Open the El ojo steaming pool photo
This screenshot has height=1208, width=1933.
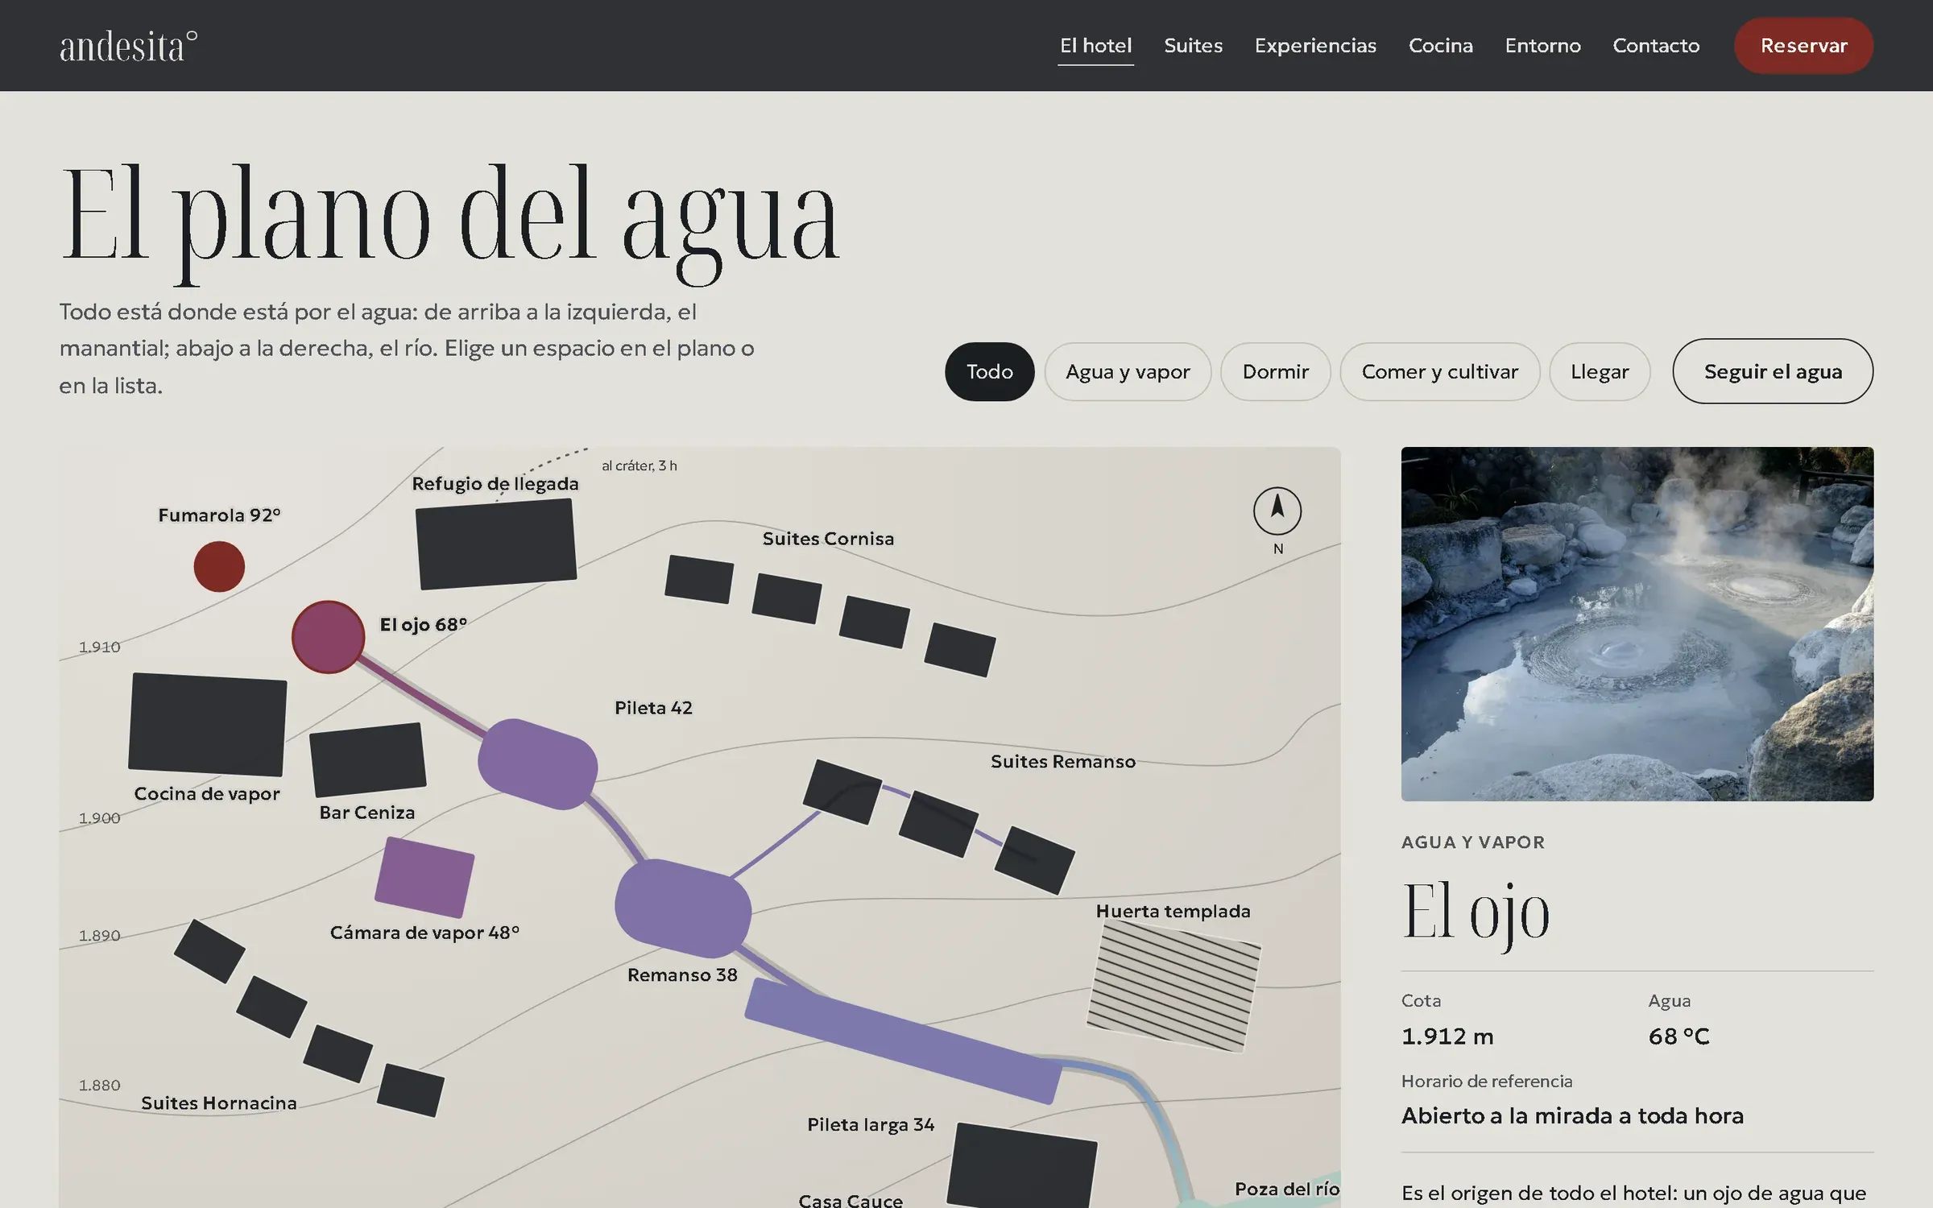[x=1637, y=624]
